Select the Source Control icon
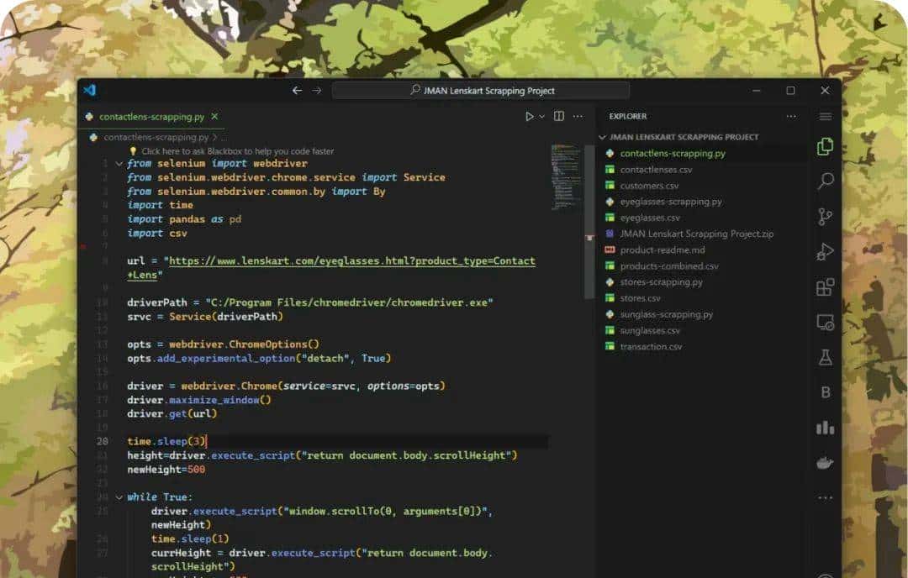The width and height of the screenshot is (908, 578). click(x=825, y=217)
